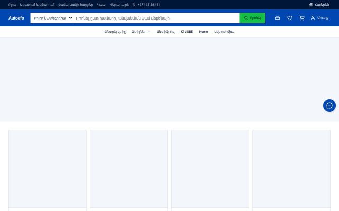Screen dimensions: 339x211
Task: Open the garage car icon
Action: (278, 18)
